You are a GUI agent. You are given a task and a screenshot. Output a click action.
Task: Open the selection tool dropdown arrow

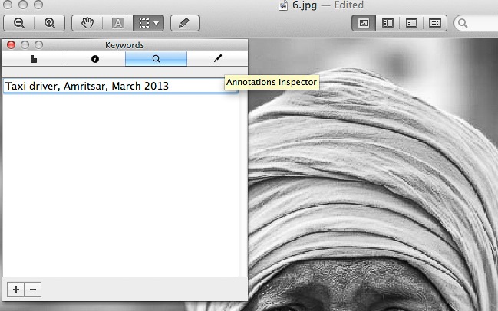(157, 23)
